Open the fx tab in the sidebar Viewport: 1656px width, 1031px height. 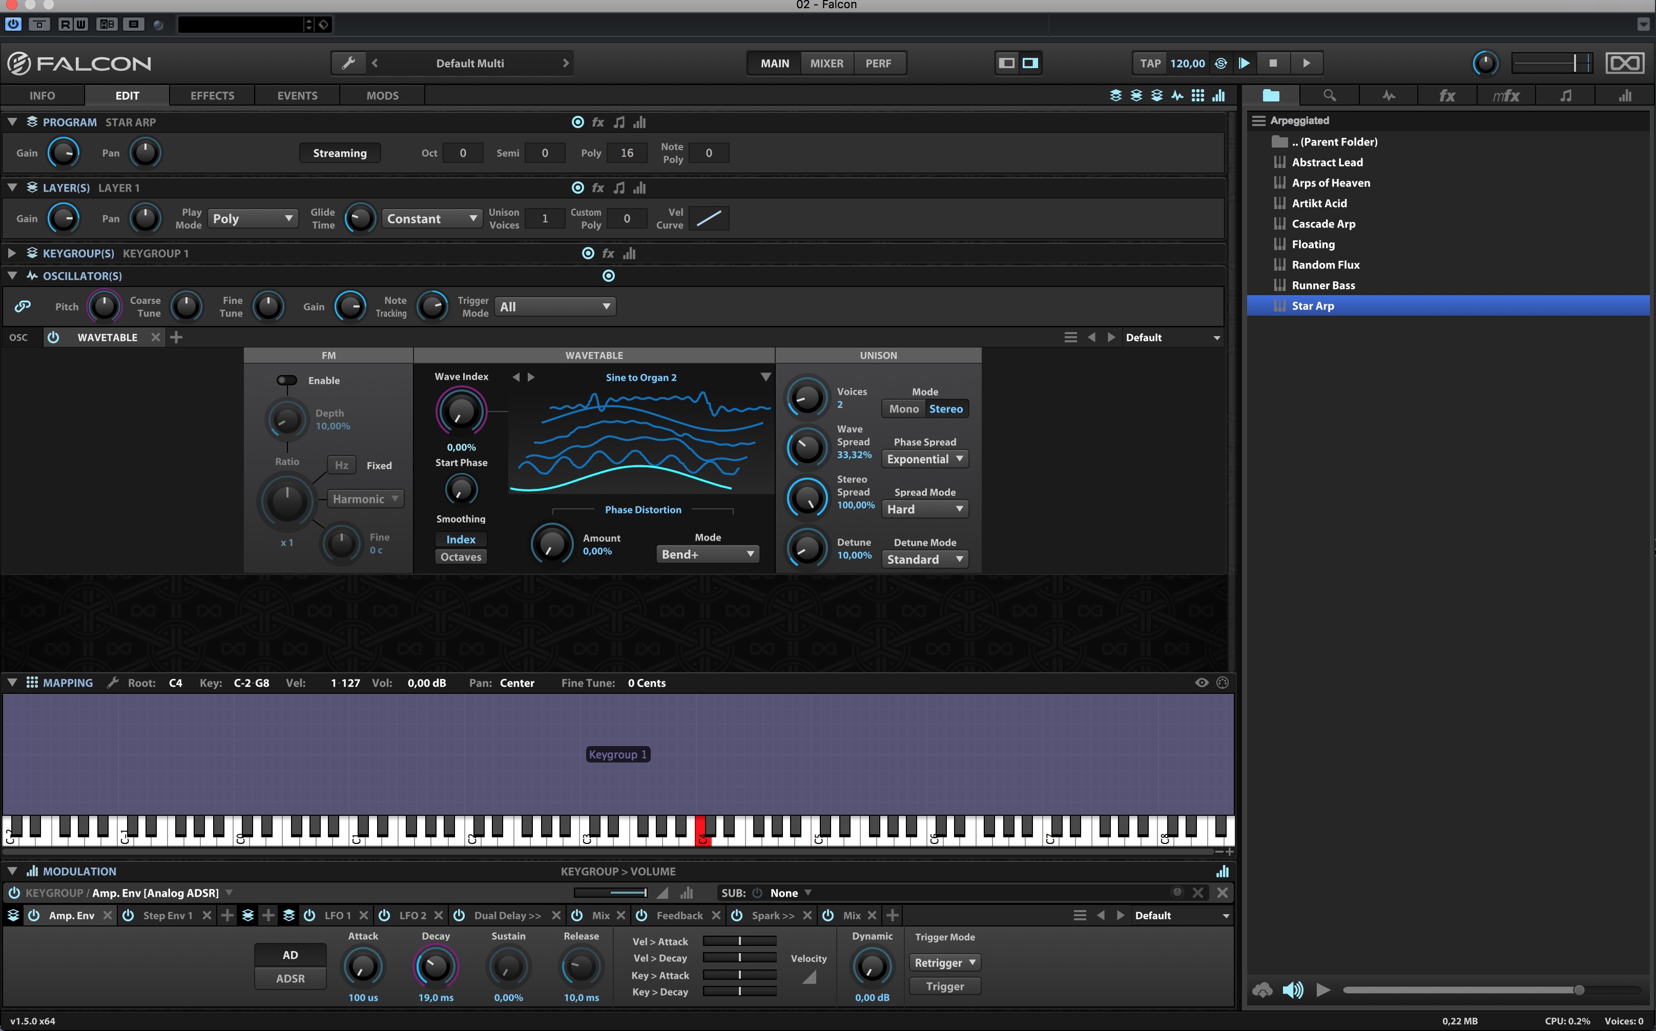click(x=1447, y=95)
